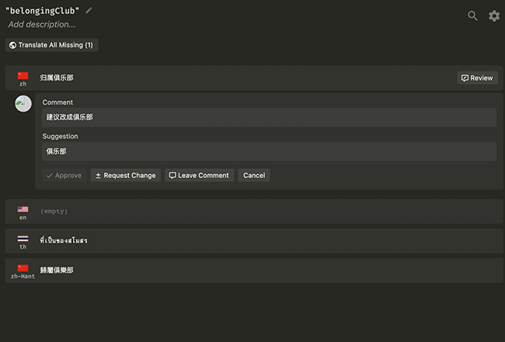Open search with the magnifier icon
Image resolution: width=505 pixels, height=342 pixels.
pyautogui.click(x=472, y=16)
